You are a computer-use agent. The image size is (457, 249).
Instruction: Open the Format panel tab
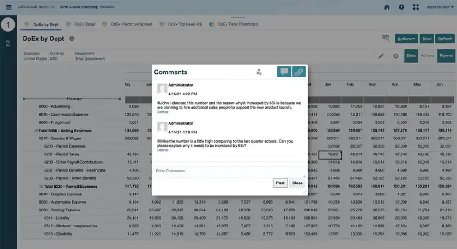pyautogui.click(x=446, y=55)
